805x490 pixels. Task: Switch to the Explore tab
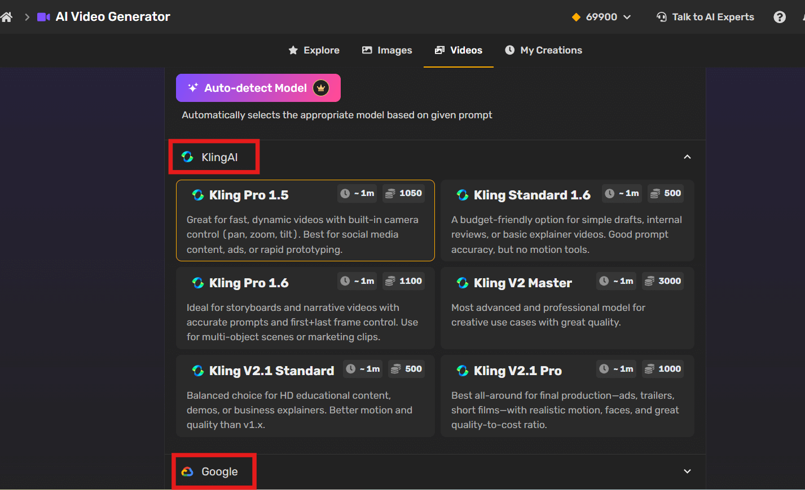coord(314,50)
